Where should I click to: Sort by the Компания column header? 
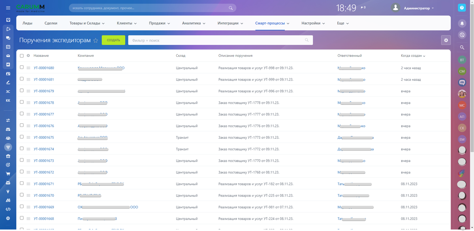point(86,56)
